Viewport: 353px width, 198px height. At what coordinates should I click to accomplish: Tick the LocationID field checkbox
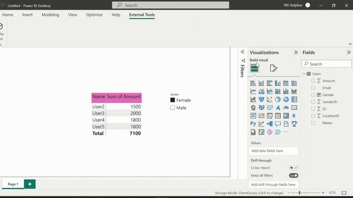click(x=313, y=116)
